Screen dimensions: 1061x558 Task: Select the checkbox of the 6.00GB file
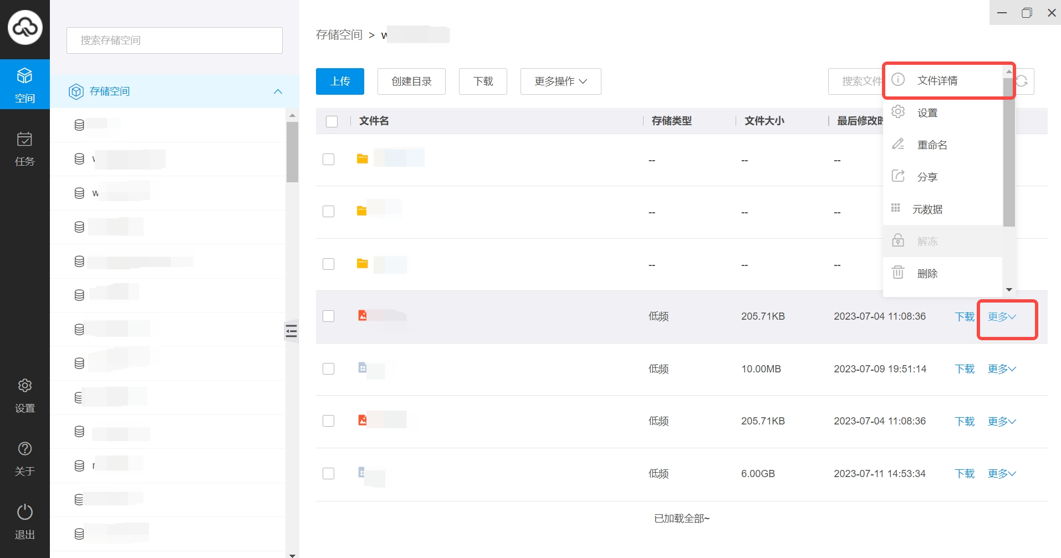(x=329, y=474)
